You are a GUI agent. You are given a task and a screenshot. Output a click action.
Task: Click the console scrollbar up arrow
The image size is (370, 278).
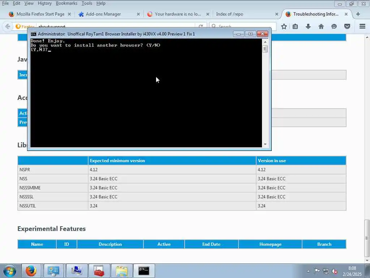tap(265, 42)
